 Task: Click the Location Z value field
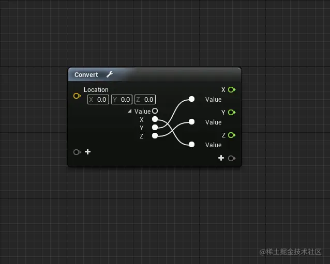coord(145,99)
